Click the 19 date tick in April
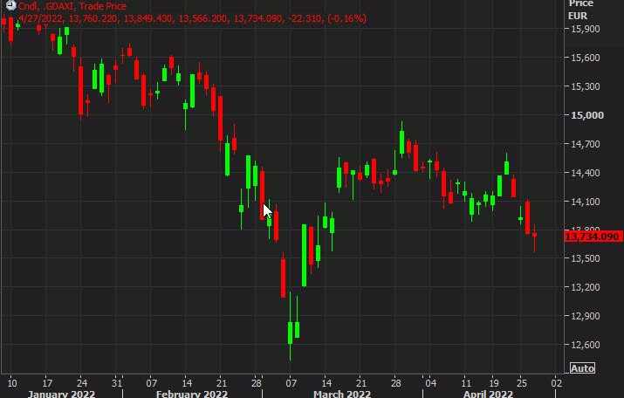 click(x=493, y=383)
